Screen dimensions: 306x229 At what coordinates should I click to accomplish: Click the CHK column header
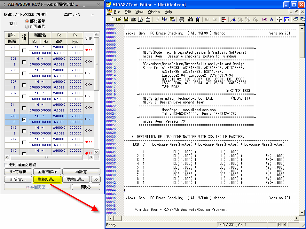tap(89, 38)
